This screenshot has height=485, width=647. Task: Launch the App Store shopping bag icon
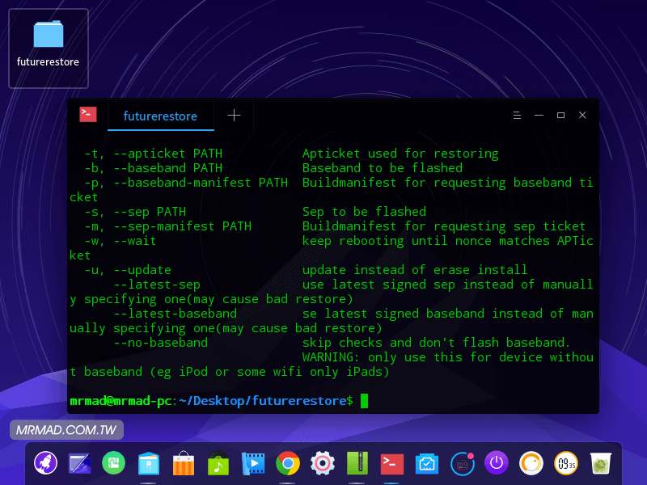pyautogui.click(x=184, y=463)
